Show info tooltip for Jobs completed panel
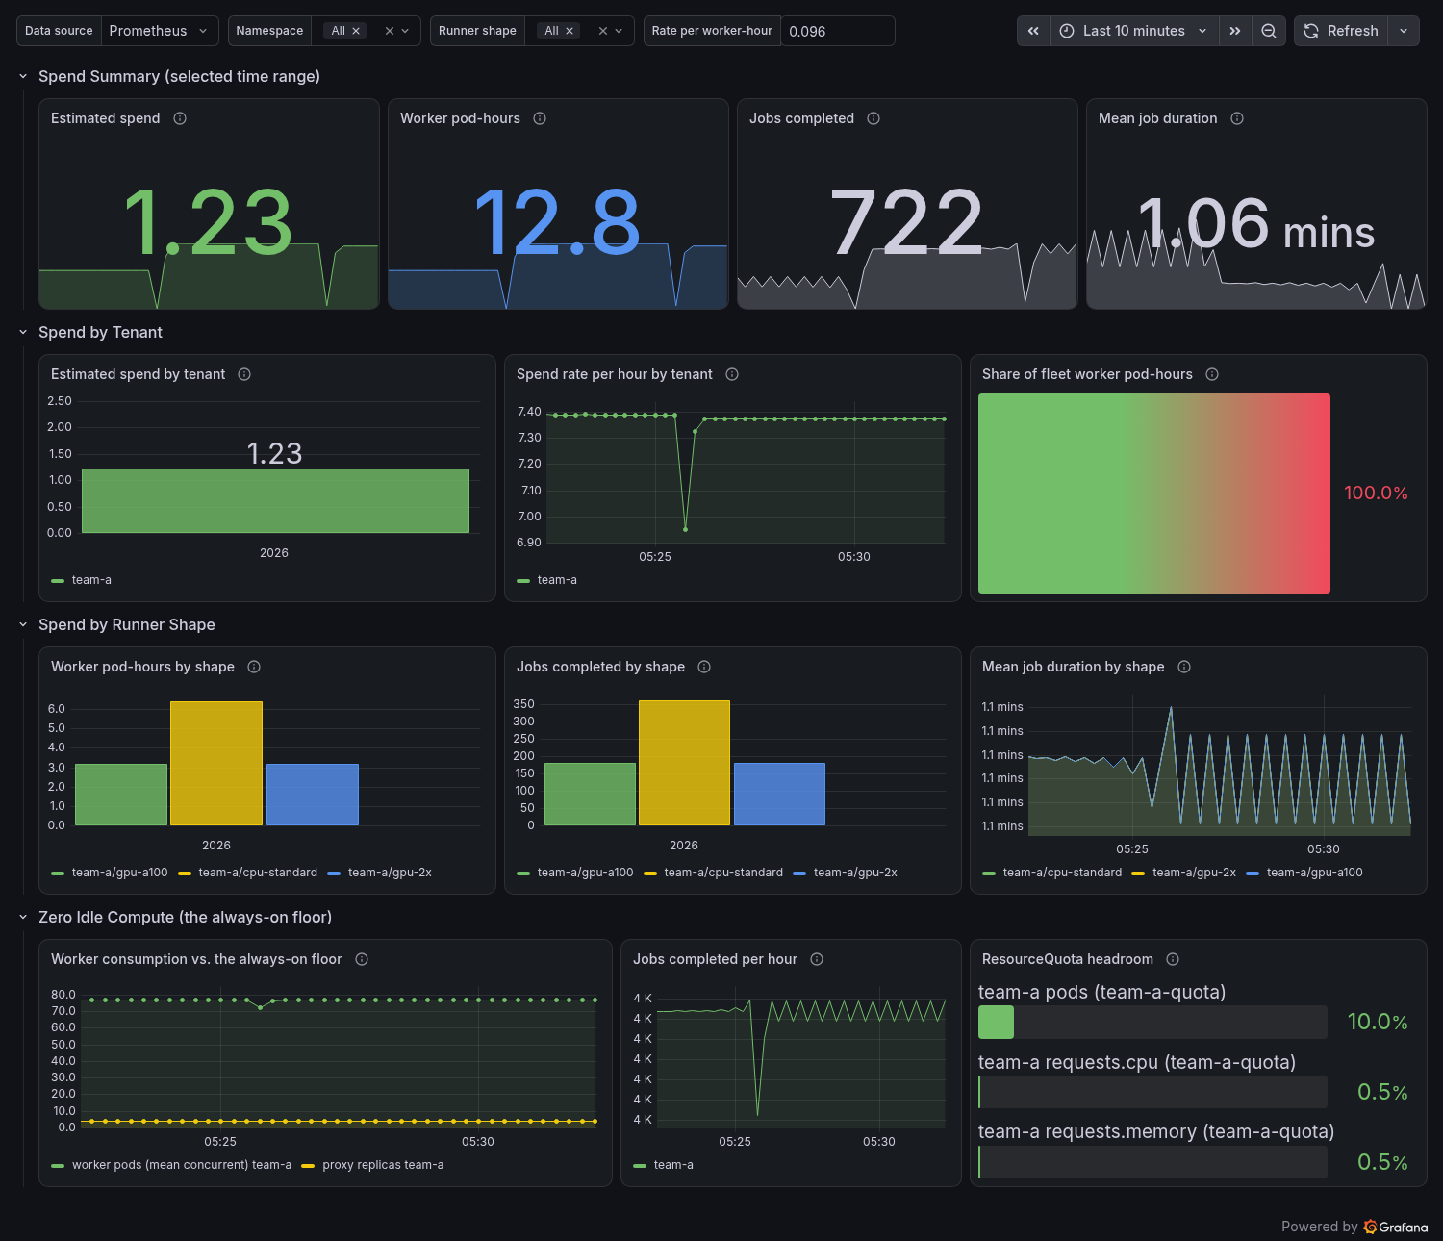1443x1241 pixels. point(873,118)
